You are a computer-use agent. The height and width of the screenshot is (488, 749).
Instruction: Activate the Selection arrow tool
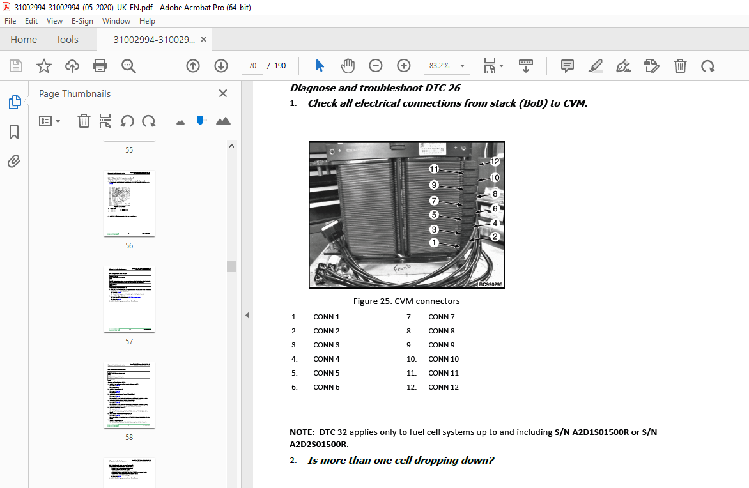(x=320, y=66)
